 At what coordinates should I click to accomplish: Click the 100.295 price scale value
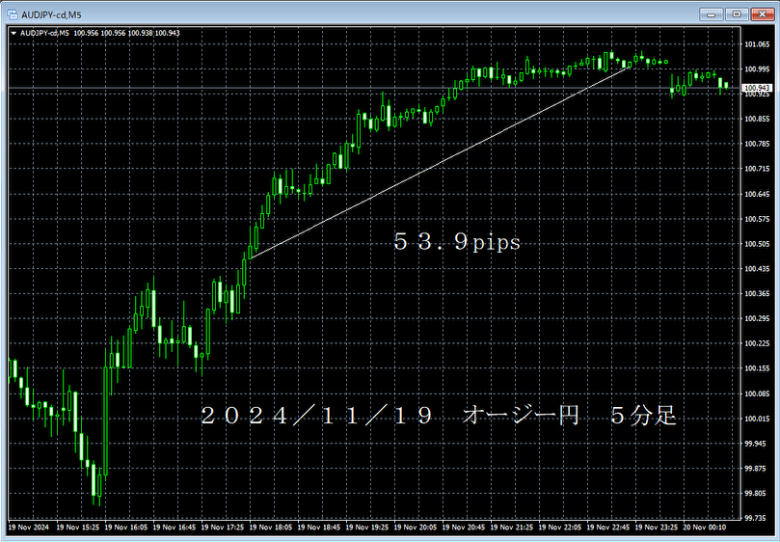tap(757, 318)
